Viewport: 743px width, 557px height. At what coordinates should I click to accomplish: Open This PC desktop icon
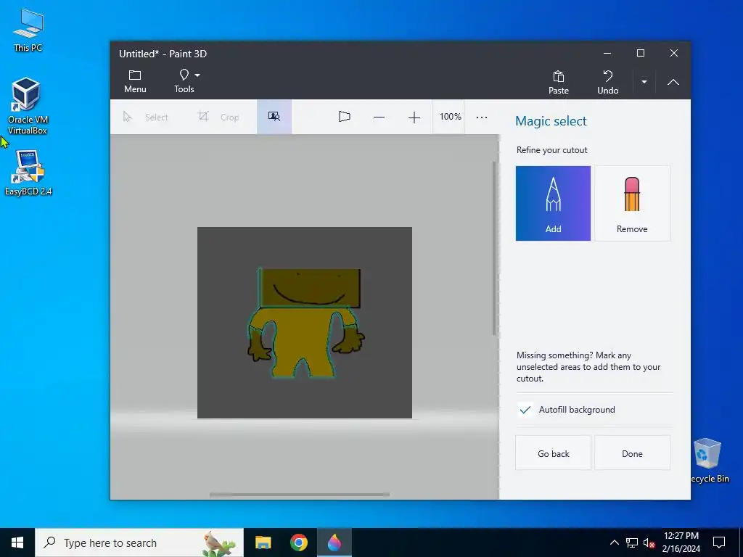point(28,30)
